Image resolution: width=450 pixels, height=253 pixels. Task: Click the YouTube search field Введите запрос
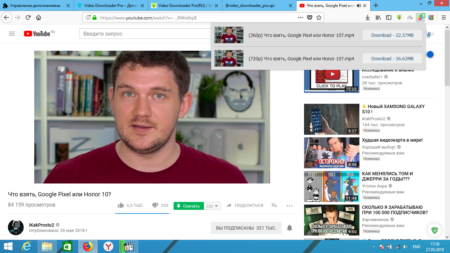coord(145,34)
